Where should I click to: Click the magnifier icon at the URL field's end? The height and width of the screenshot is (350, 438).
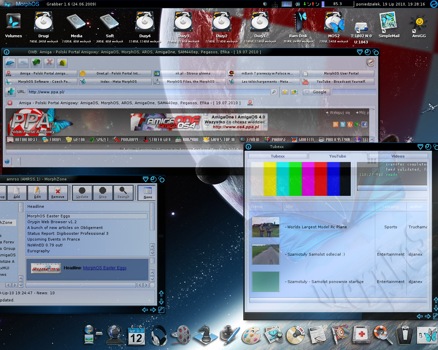tap(274, 92)
